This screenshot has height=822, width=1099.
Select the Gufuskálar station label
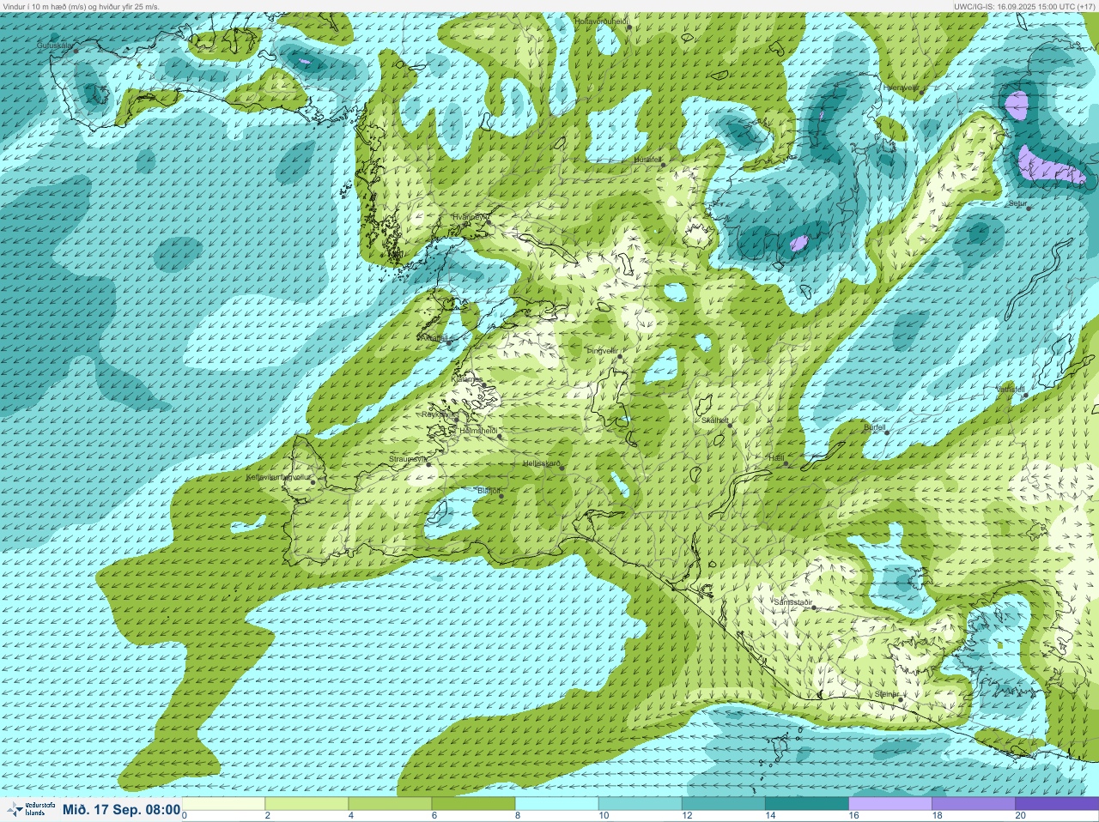(53, 45)
